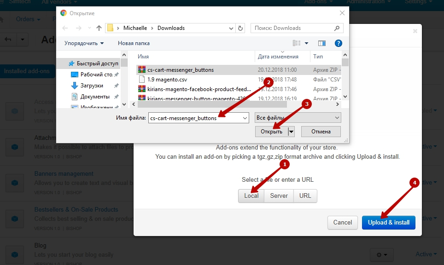Open view options dropdown arrow
This screenshot has width=444, height=265.
pos(306,43)
